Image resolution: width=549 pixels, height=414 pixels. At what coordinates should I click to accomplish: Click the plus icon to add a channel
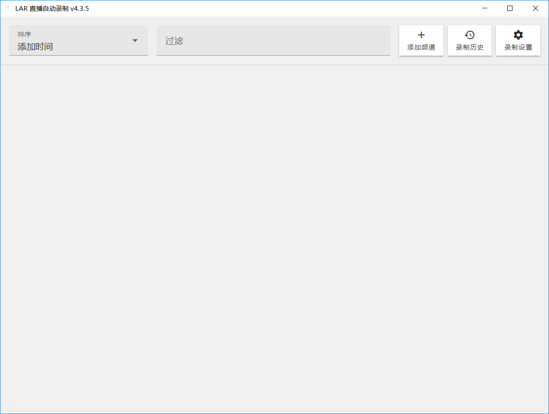tap(421, 35)
